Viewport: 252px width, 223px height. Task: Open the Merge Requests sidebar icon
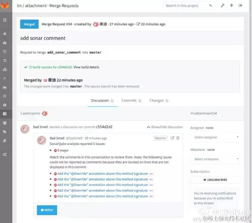click(5, 114)
